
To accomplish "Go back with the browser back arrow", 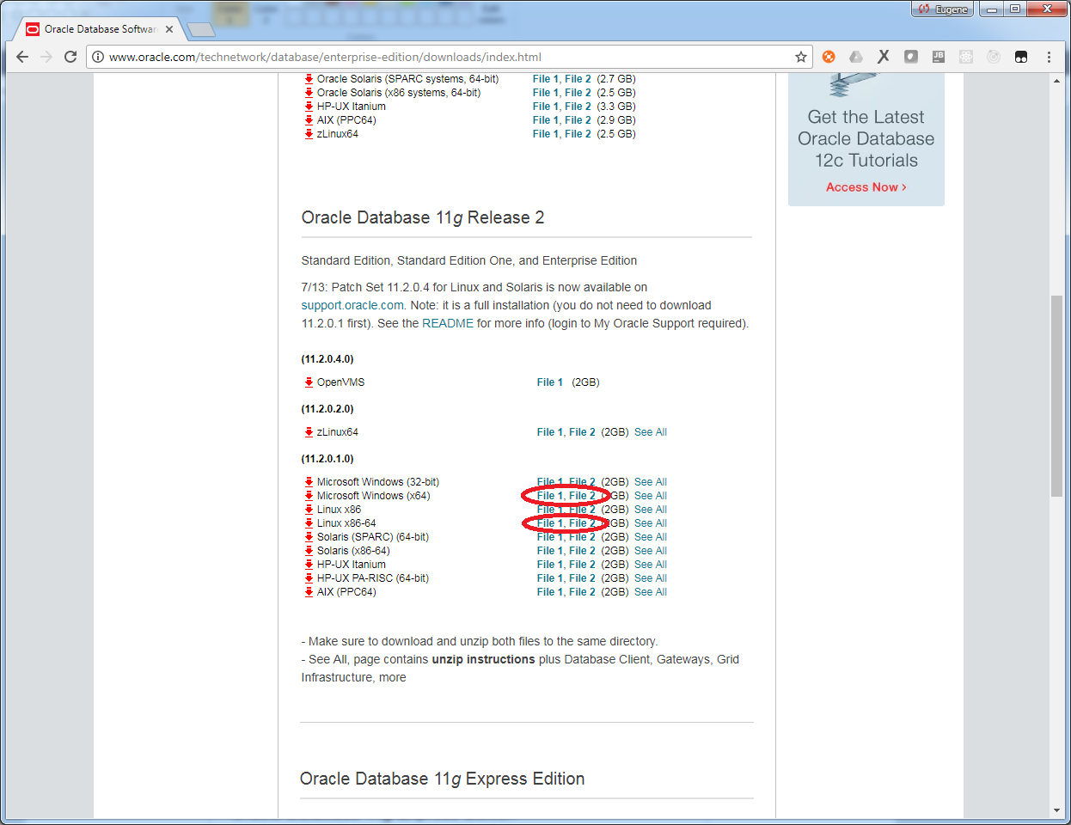I will 22,57.
